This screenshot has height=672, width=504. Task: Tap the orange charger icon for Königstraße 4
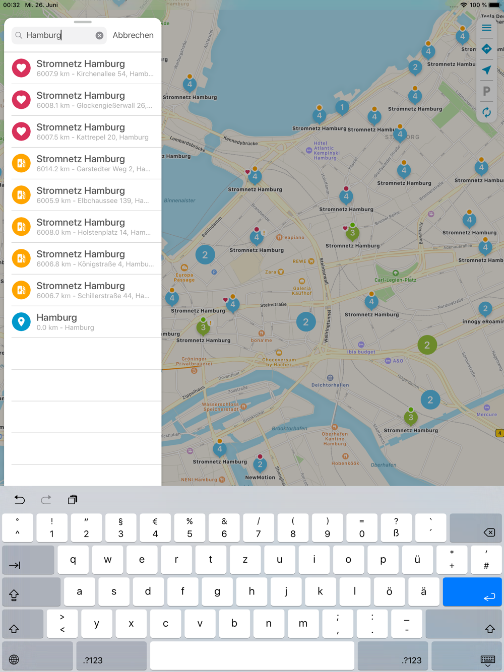click(x=21, y=258)
